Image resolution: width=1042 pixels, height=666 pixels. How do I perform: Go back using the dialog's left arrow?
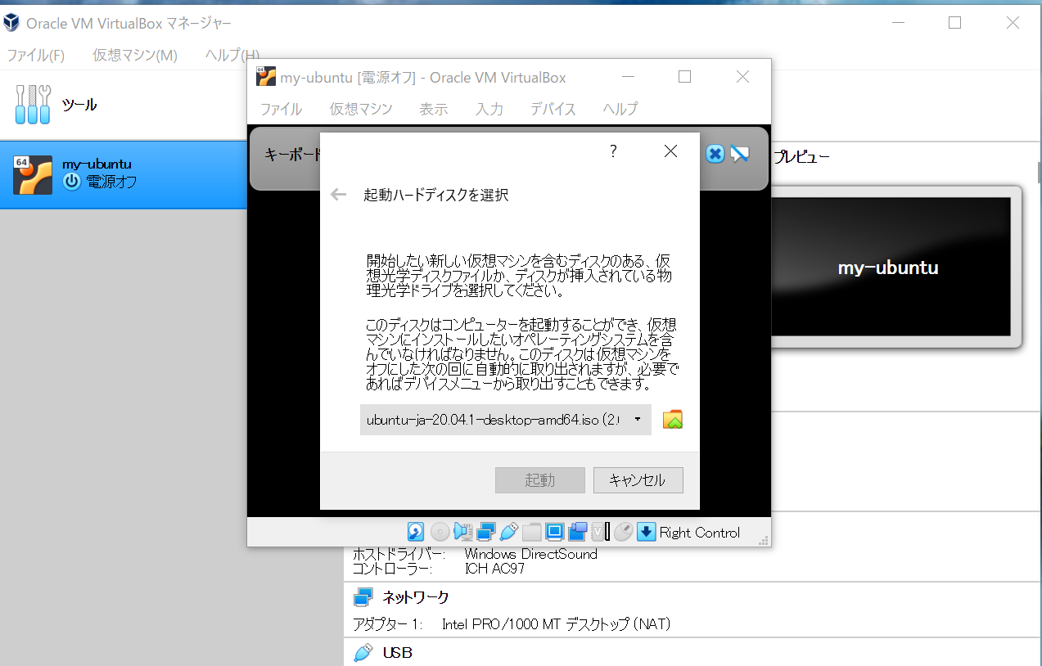(338, 195)
